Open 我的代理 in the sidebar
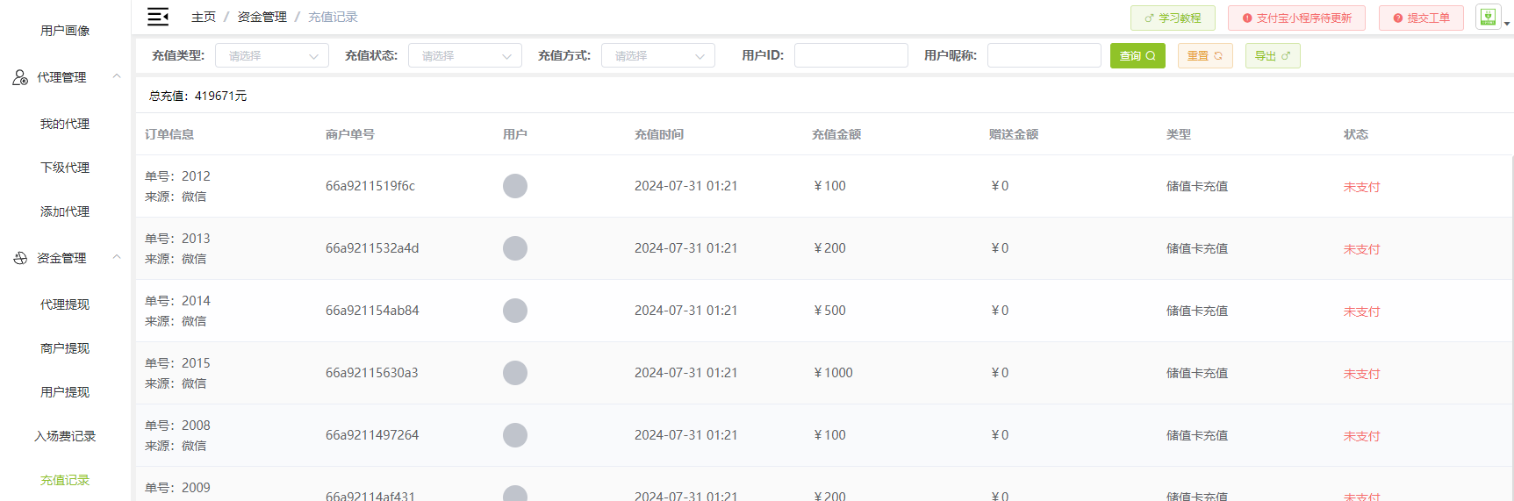Screen dimensions: 1514x501 click(x=65, y=124)
